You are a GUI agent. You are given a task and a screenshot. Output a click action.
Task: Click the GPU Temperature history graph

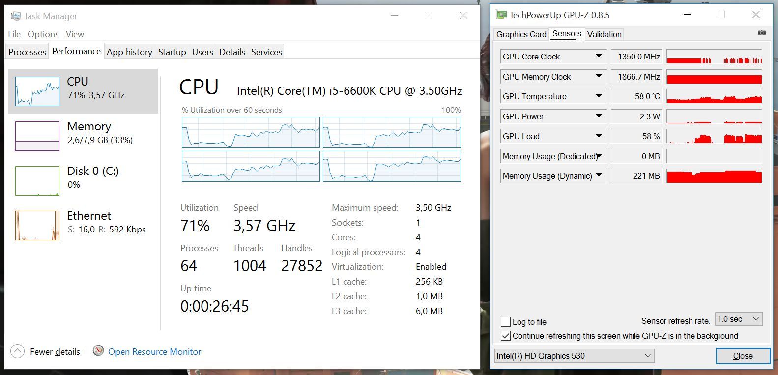(714, 96)
